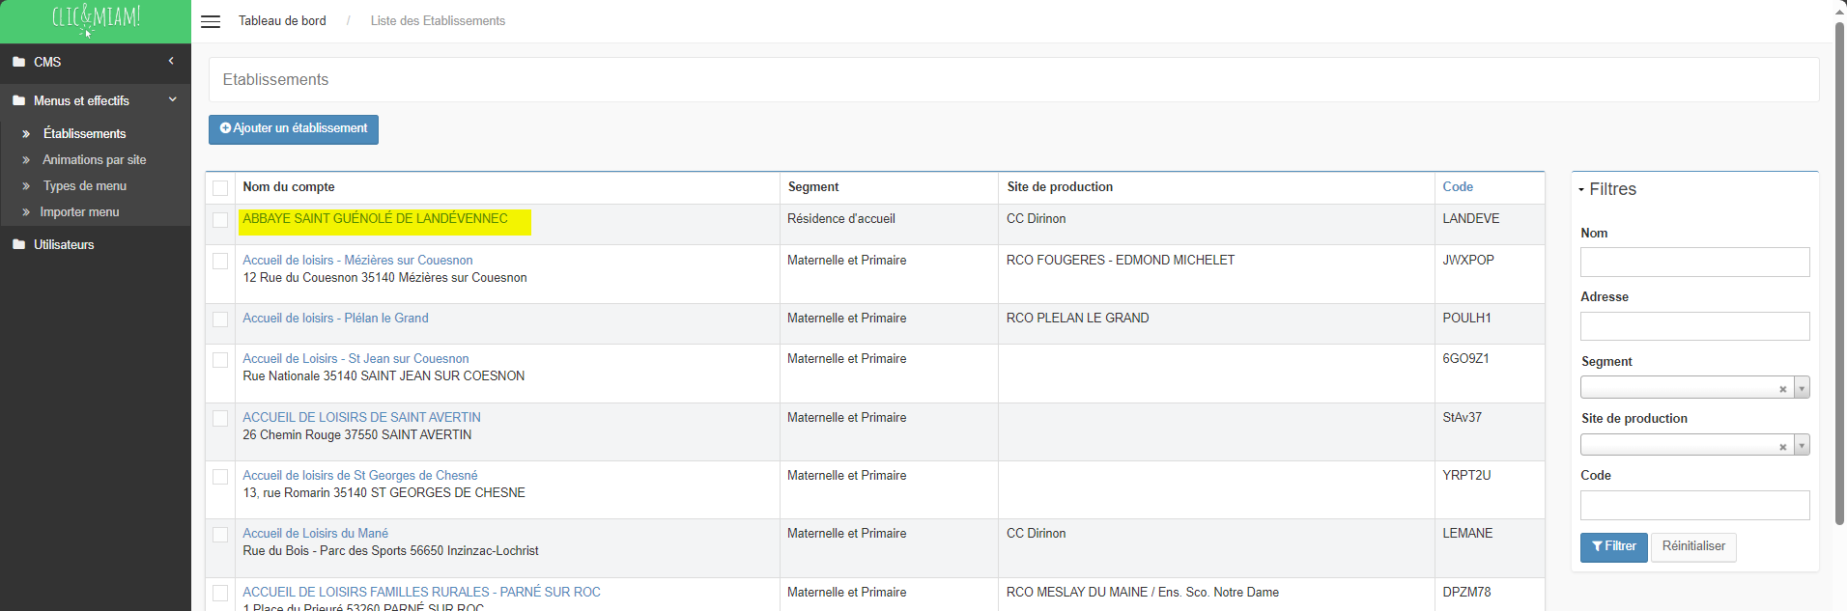Click the CMS folder icon
The image size is (1847, 611).
pos(18,62)
